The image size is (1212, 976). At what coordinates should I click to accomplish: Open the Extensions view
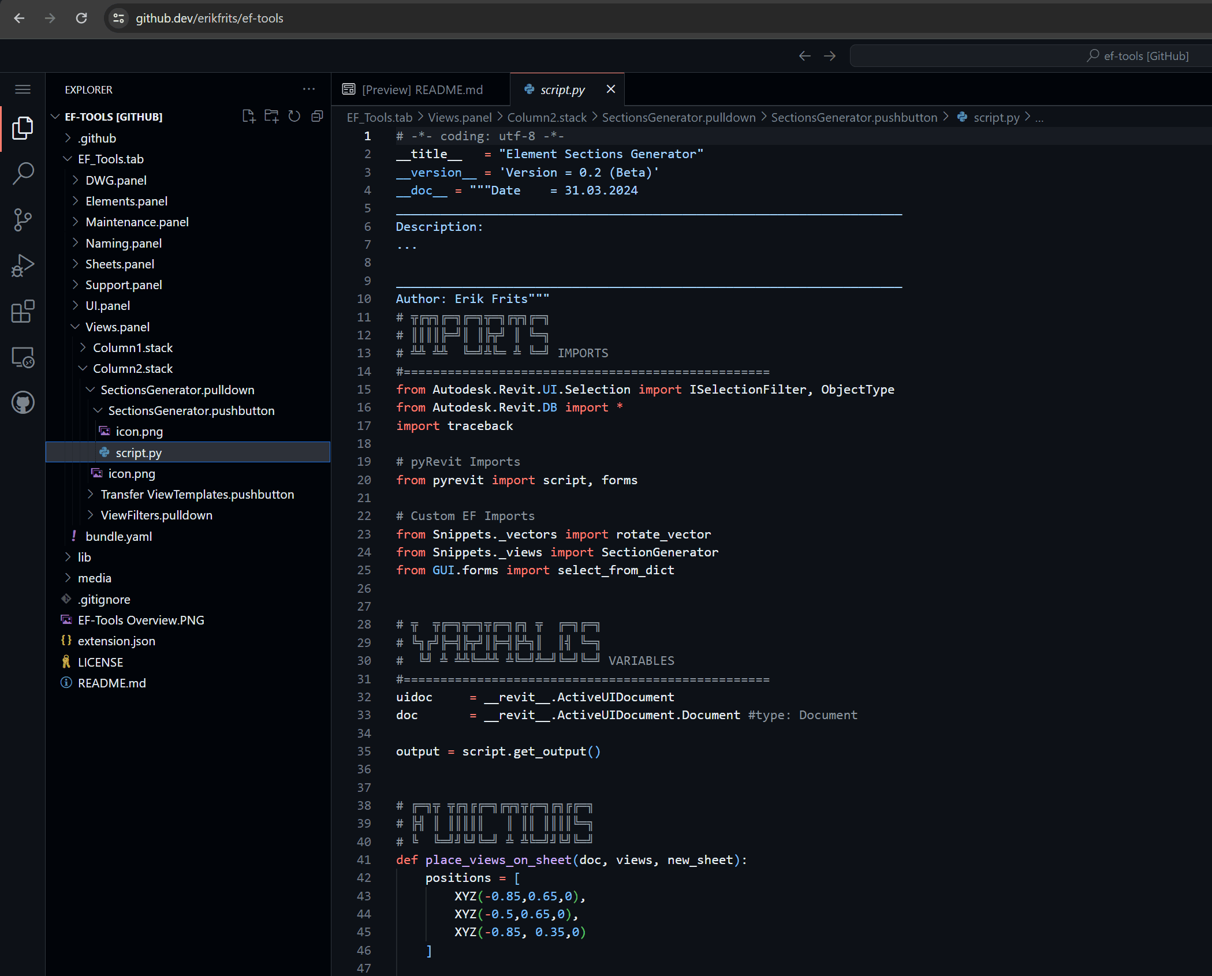[x=23, y=312]
